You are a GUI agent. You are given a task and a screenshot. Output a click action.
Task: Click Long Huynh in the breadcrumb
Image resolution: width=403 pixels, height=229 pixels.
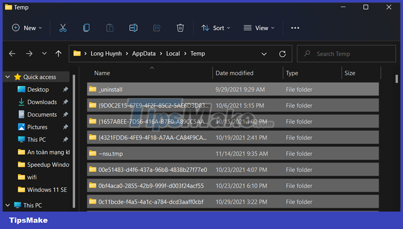point(106,54)
